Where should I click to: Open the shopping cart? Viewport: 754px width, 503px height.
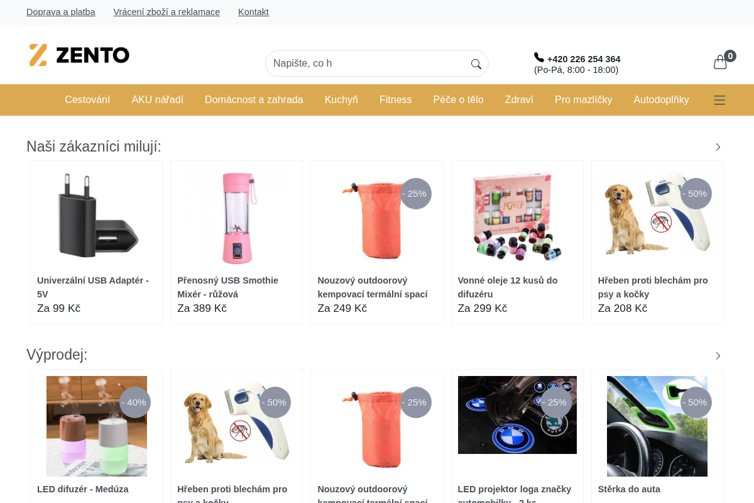point(721,62)
